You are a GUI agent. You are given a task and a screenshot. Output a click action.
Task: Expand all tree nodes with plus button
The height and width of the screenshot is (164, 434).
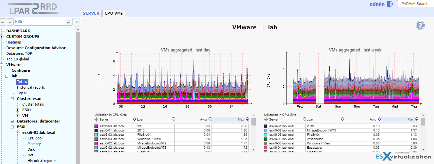click(x=10, y=22)
